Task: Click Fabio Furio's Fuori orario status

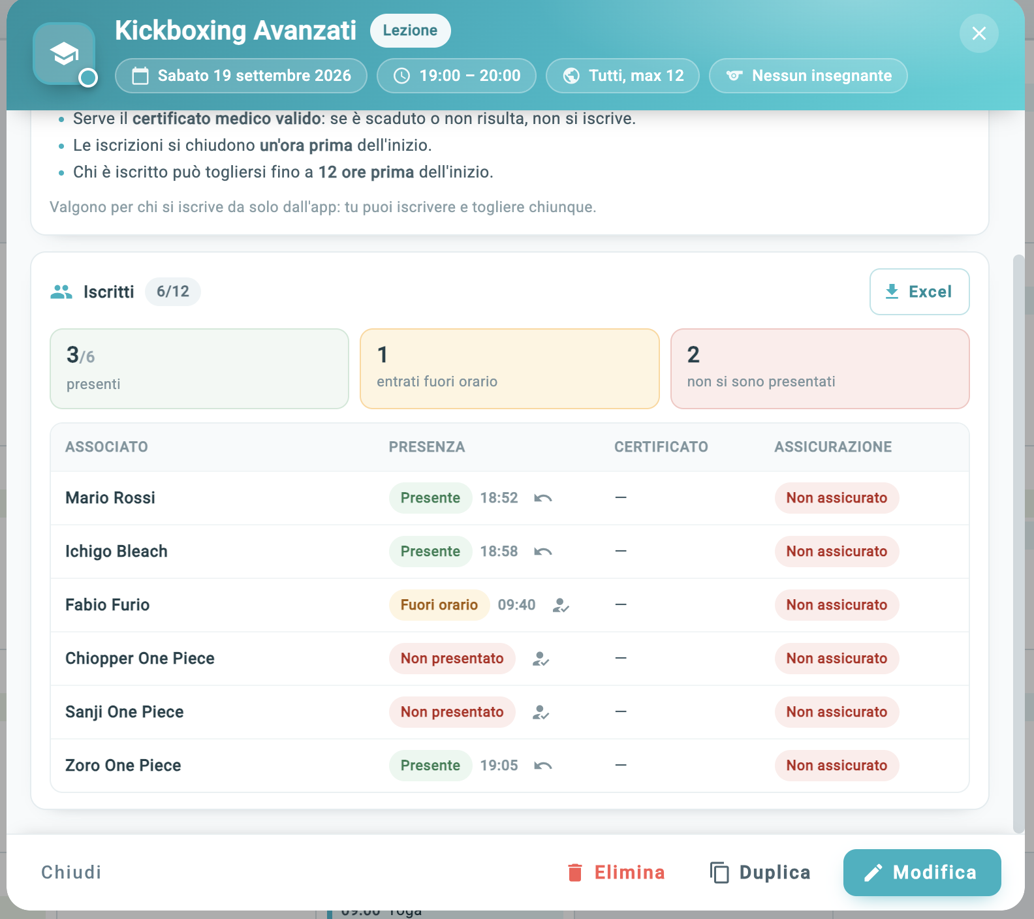Action: coord(439,605)
